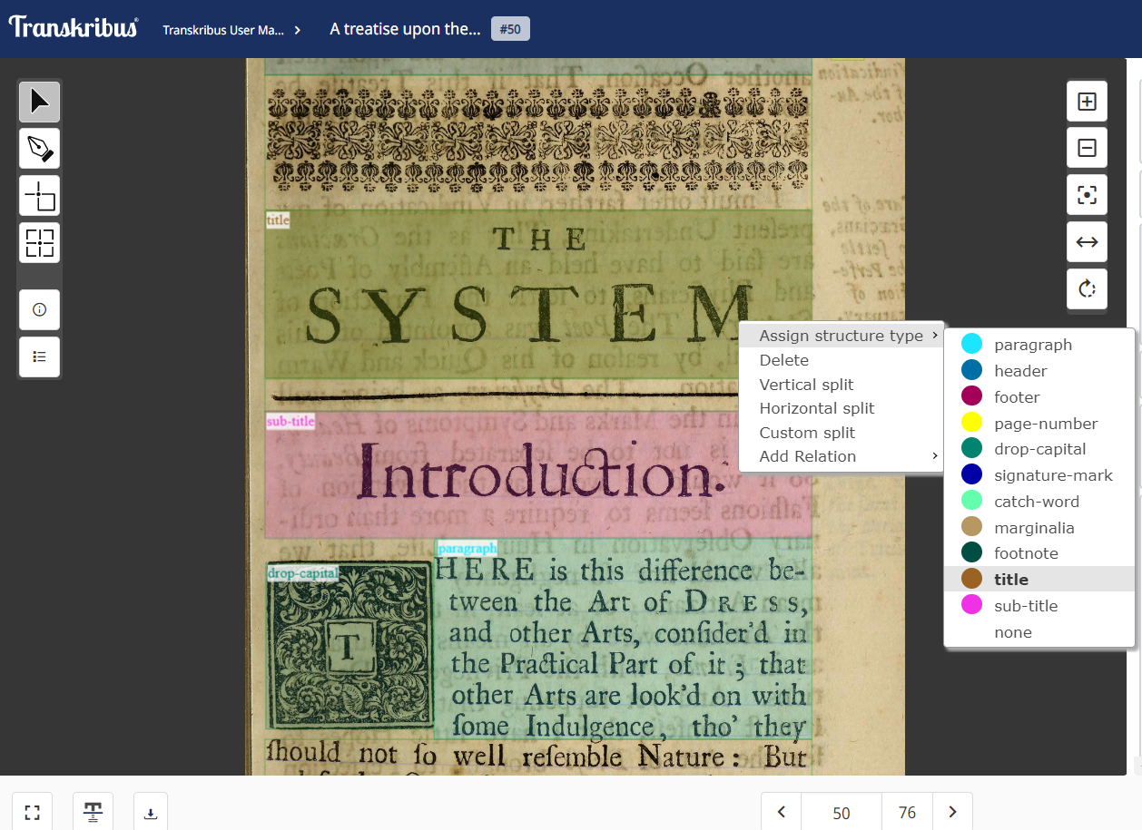
Task: Click the breadcrumb chevron after Transkribus User Manual
Action: pos(298,30)
